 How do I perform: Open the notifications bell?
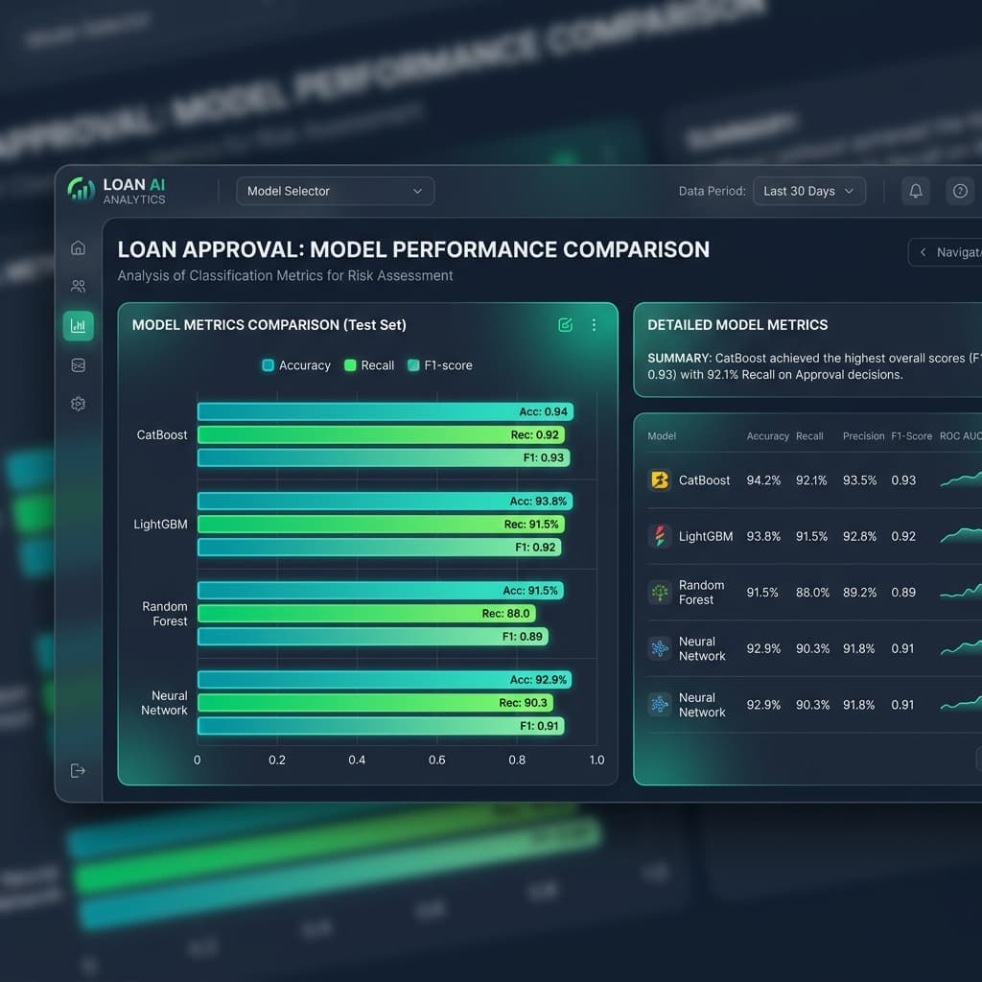(915, 191)
